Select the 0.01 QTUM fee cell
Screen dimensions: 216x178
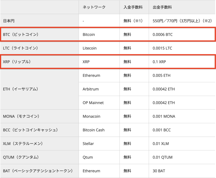[x=162, y=157]
